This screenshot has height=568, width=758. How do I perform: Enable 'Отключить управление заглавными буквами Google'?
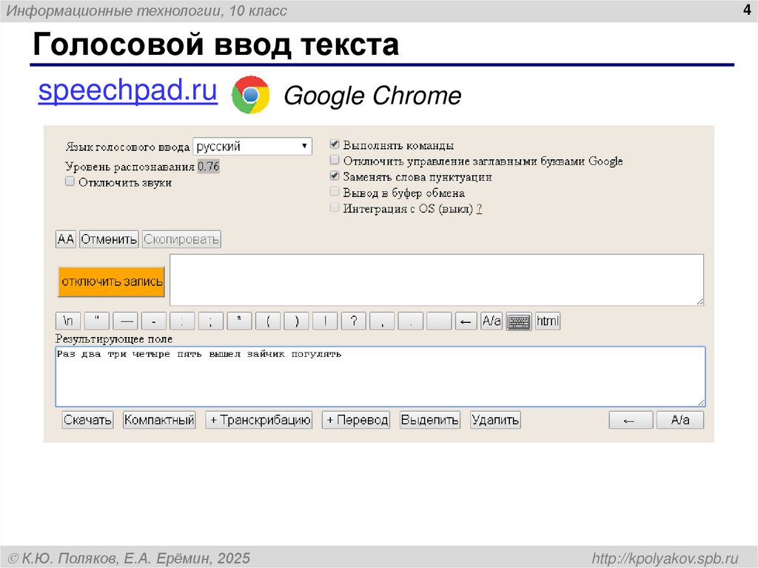pos(335,160)
